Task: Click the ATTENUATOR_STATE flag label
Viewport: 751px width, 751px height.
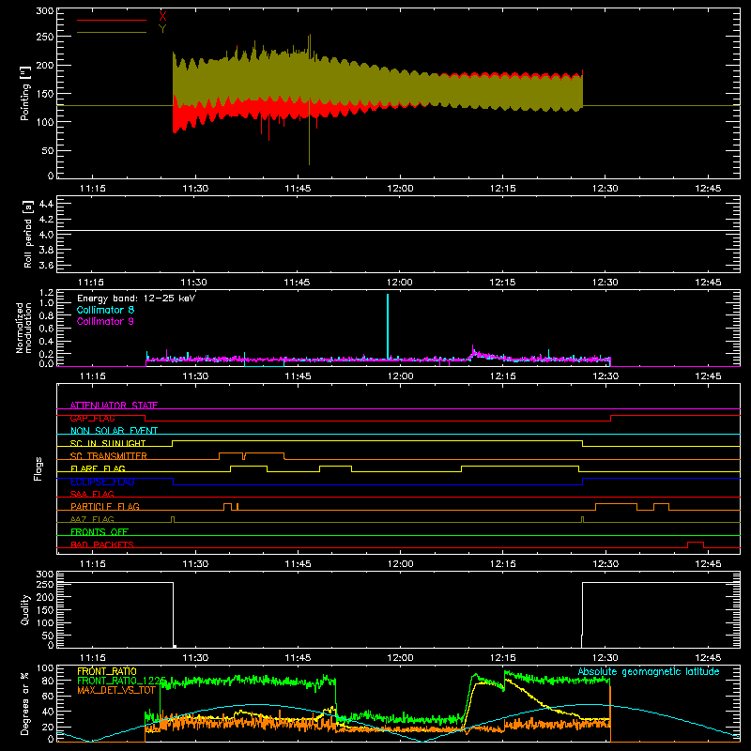Action: coord(114,406)
